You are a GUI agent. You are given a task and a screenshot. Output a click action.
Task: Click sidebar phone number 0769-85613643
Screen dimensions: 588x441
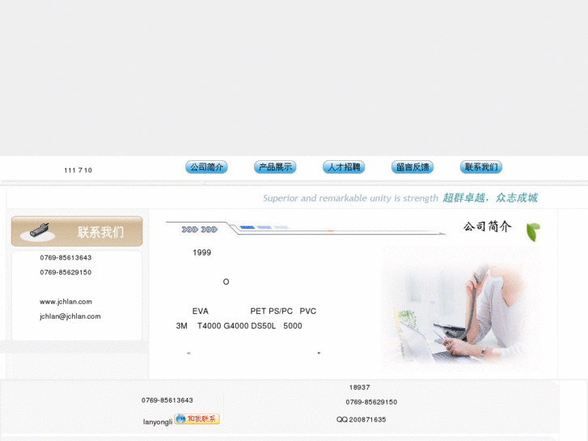tap(66, 258)
